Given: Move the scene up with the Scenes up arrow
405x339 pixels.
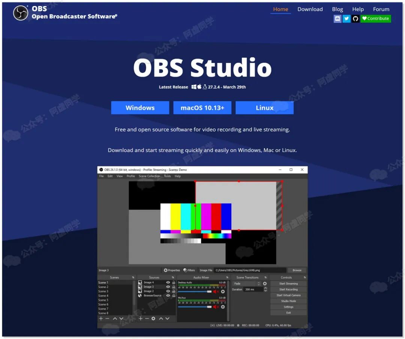Looking at the screenshot, I should tap(115, 319).
